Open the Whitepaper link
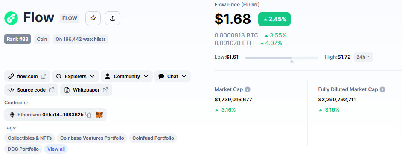Viewport: 402px width, 155px height. 86,90
